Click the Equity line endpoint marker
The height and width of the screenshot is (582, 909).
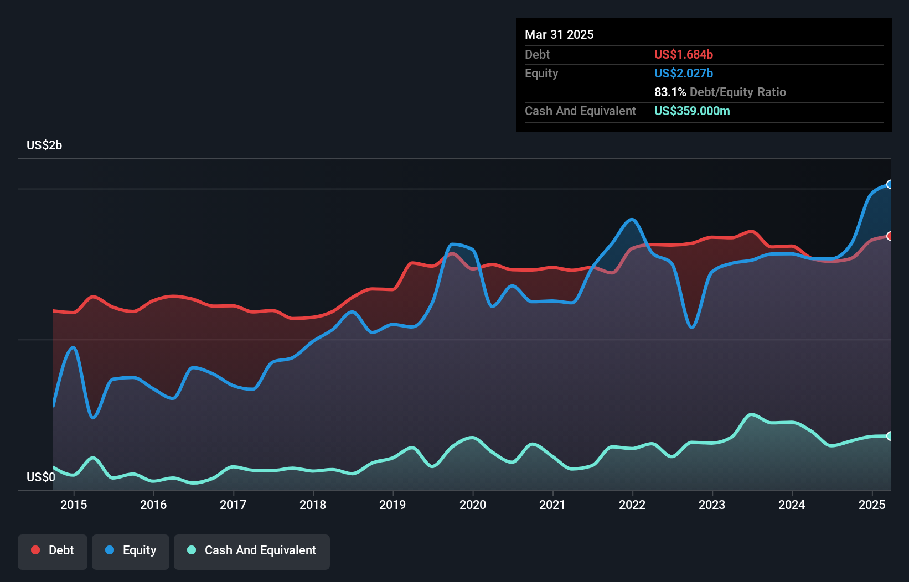pyautogui.click(x=890, y=184)
